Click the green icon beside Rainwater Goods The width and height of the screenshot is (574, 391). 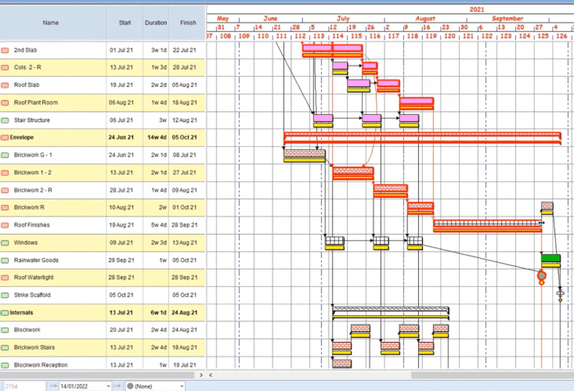pyautogui.click(x=5, y=260)
